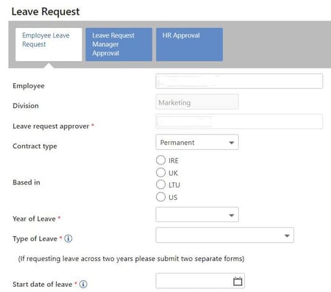Screen dimensions: 331x292
Task: Click the note about submitting two separate forms
Action: [x=131, y=259]
